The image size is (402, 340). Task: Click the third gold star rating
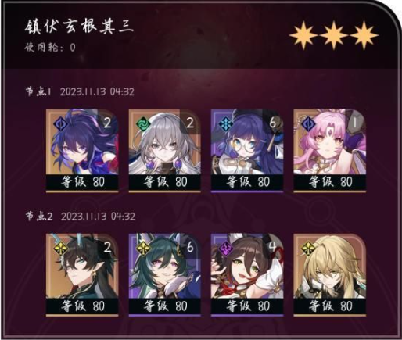364,36
